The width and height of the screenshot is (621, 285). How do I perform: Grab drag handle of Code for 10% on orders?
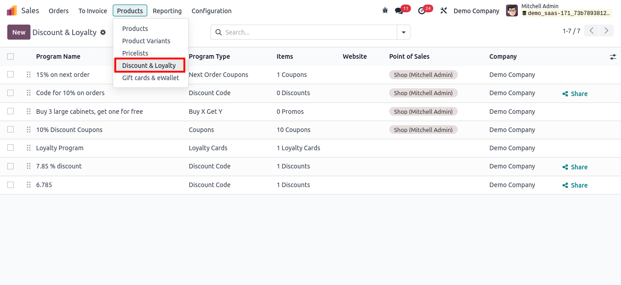29,93
